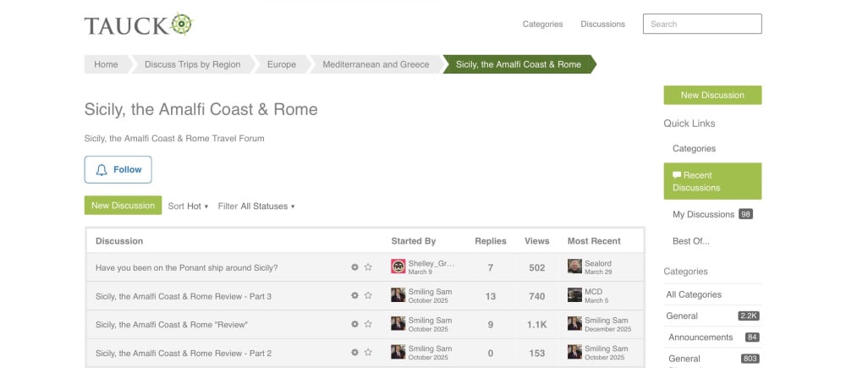Expand the Filter All Statuses dropdown
Image resolution: width=846 pixels, height=368 pixels.
(256, 206)
